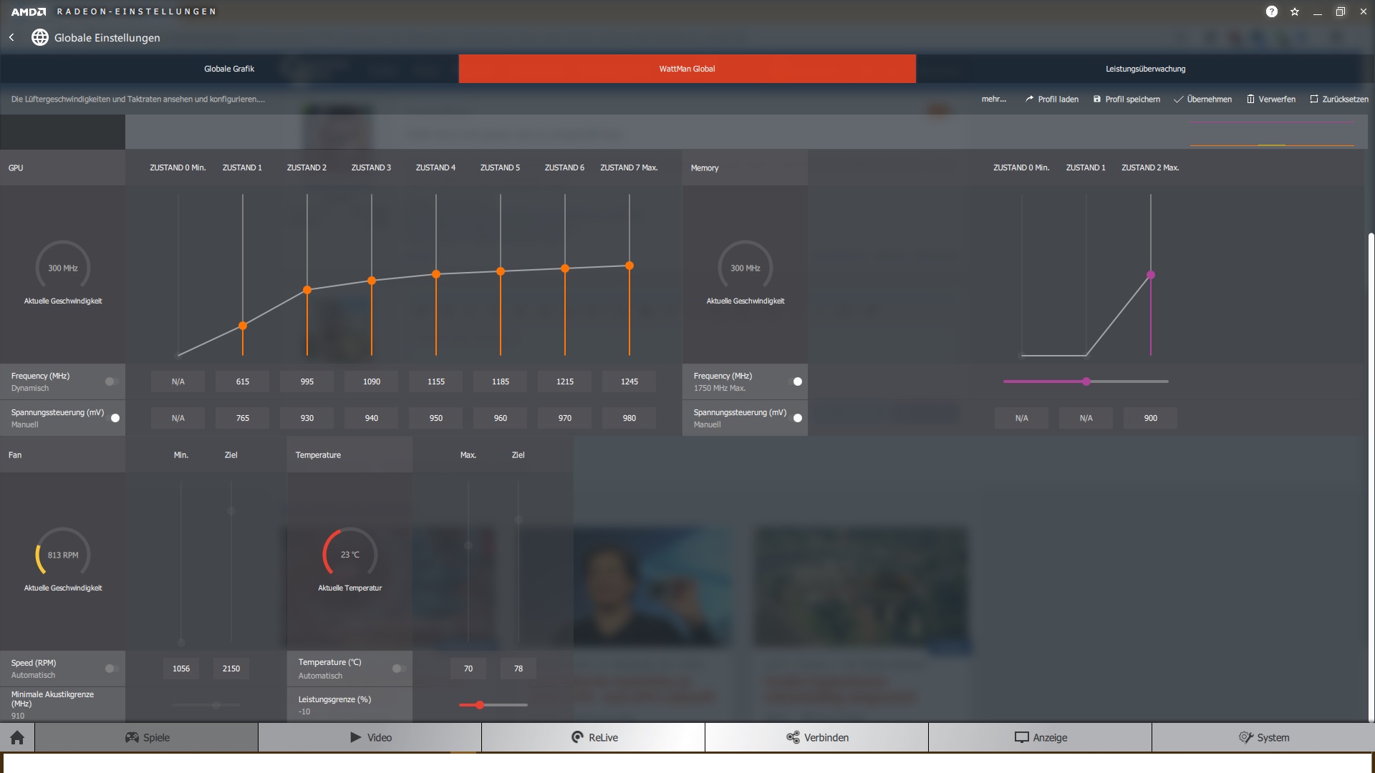1375x773 pixels.
Task: Toggle Temperature Automatisch switch
Action: 399,669
